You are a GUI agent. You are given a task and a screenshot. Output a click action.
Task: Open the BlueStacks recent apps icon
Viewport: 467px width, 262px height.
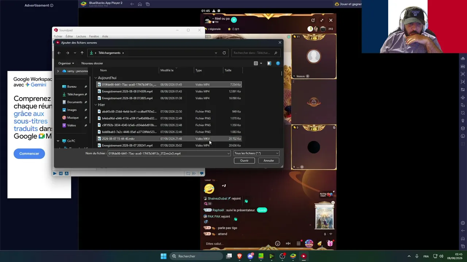click(148, 4)
